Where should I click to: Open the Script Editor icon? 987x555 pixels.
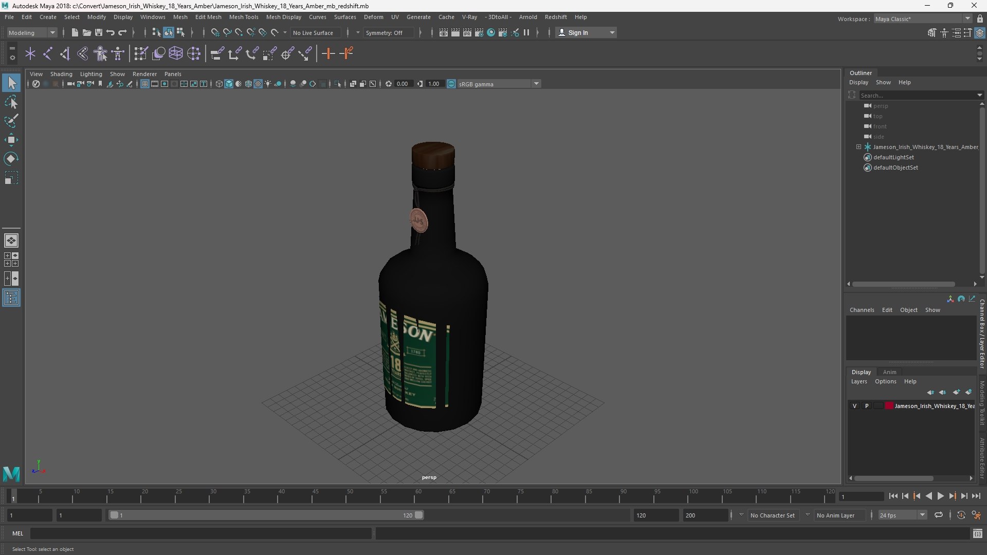click(x=978, y=534)
